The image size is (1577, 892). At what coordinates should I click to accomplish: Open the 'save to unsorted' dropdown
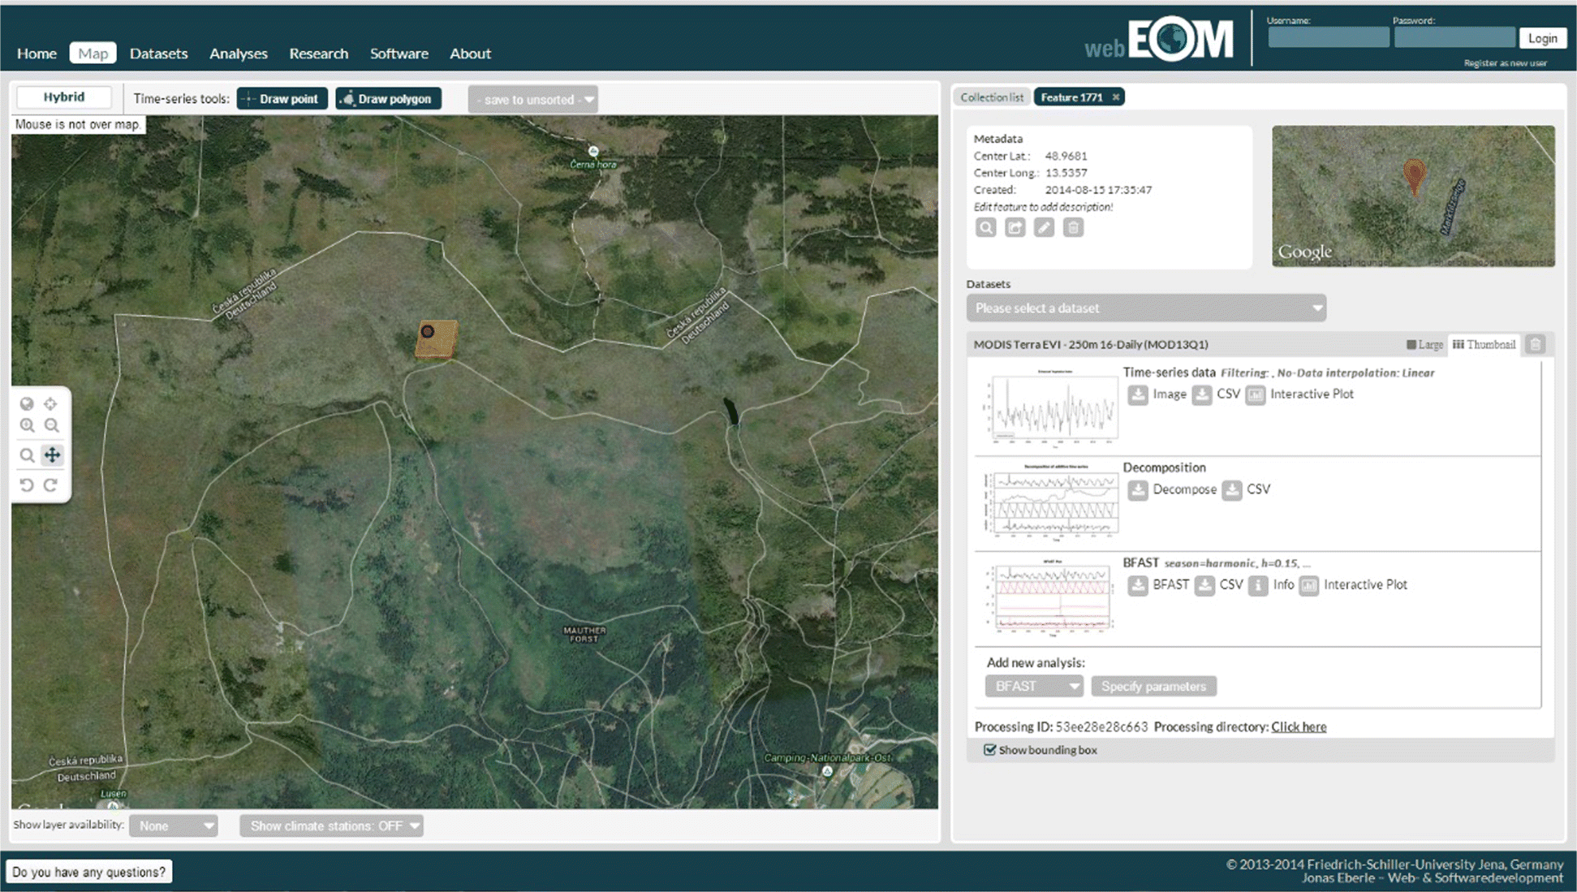point(533,99)
